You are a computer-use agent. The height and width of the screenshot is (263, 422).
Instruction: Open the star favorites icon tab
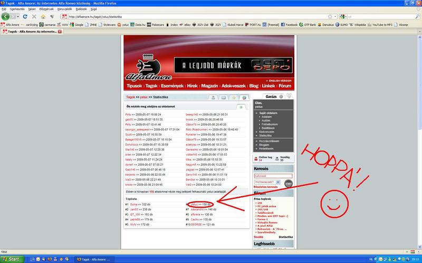tap(233, 97)
